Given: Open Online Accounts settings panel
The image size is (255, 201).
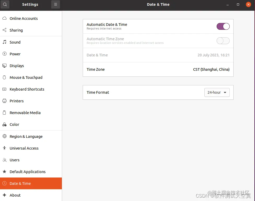Looking at the screenshot, I should [31, 18].
